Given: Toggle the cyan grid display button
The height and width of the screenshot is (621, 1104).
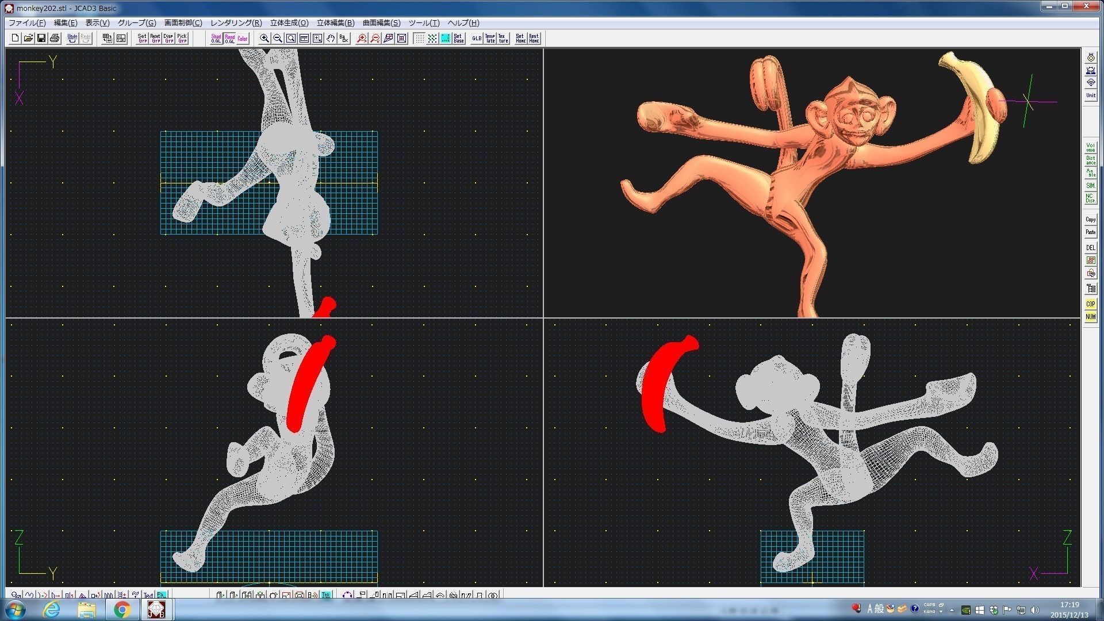Looking at the screenshot, I should (x=445, y=39).
